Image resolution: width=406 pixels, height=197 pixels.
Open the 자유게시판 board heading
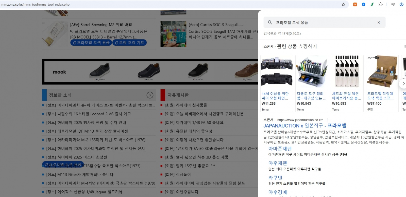(x=178, y=95)
